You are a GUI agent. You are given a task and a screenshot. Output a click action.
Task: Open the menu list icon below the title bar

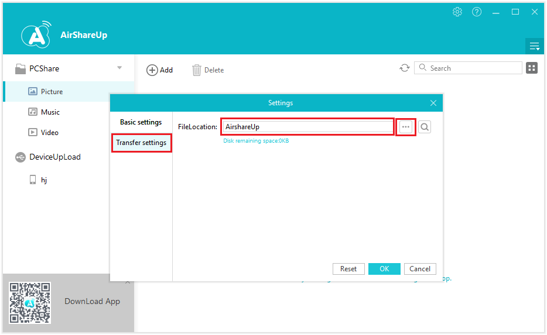click(x=535, y=46)
